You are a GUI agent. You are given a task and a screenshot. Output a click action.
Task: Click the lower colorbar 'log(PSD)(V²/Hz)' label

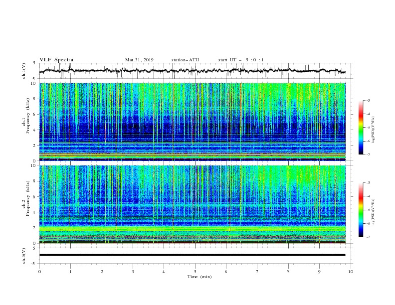pyautogui.click(x=373, y=212)
